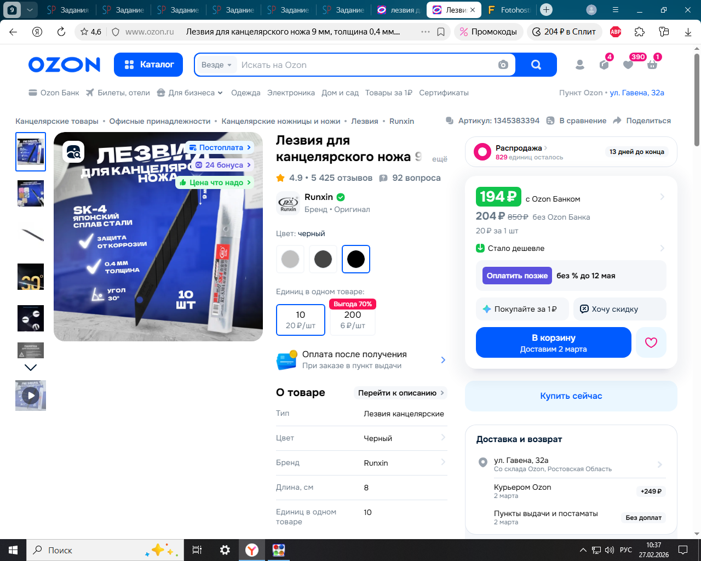Open 'Электроника' in the top navigation
Viewport: 701px width, 561px height.
pyautogui.click(x=291, y=93)
